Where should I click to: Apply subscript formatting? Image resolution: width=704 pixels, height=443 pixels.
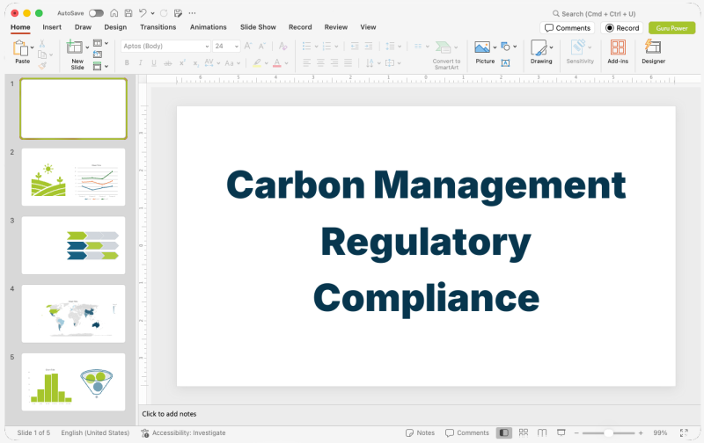click(x=195, y=63)
